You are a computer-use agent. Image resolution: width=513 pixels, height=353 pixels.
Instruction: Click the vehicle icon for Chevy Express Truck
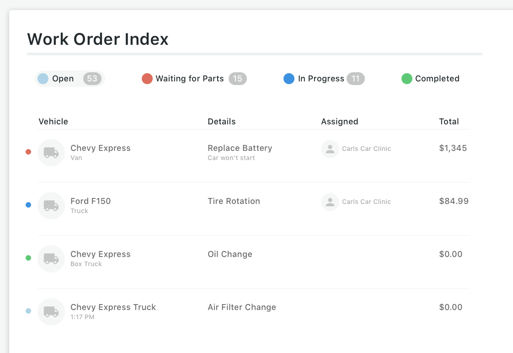pyautogui.click(x=51, y=312)
